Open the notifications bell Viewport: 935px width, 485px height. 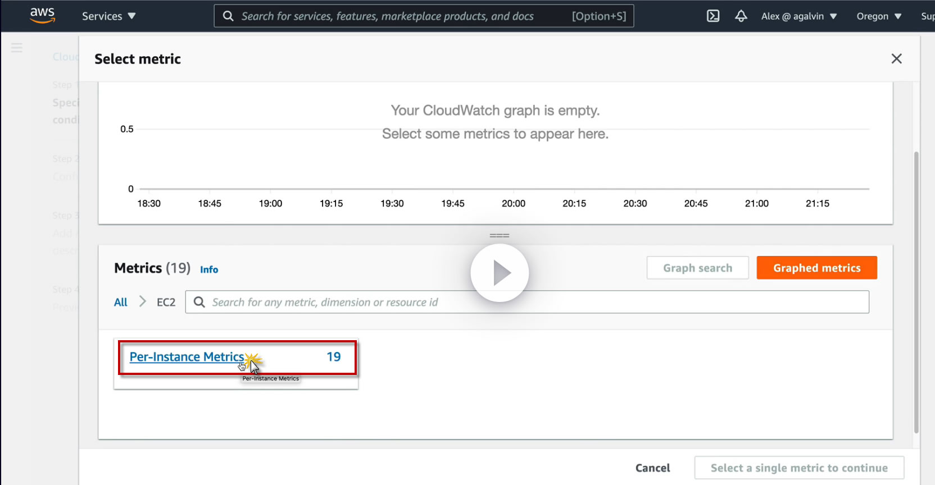click(741, 16)
